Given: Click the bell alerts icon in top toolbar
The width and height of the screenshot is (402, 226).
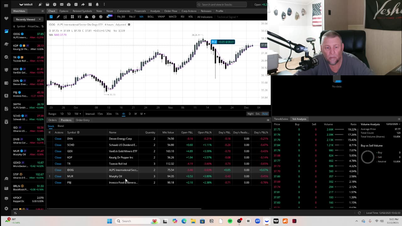Looking at the screenshot, I should [x=97, y=4].
